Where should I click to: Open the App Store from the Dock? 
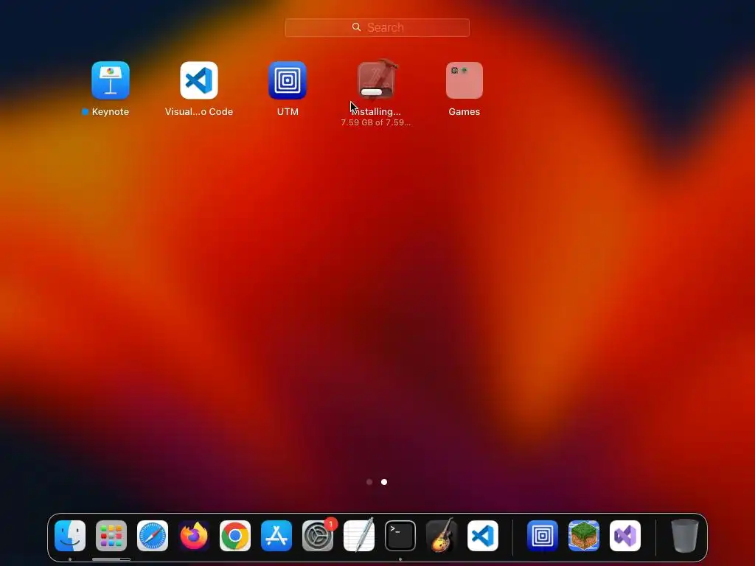[276, 536]
